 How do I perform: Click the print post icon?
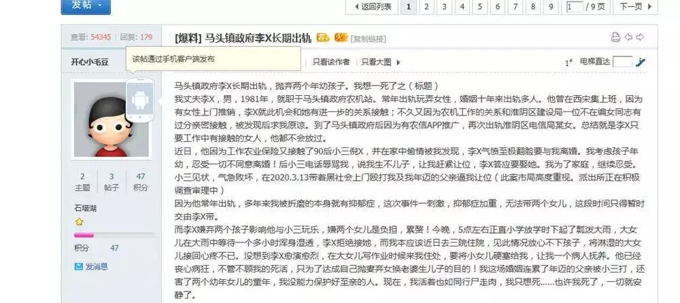click(615, 37)
